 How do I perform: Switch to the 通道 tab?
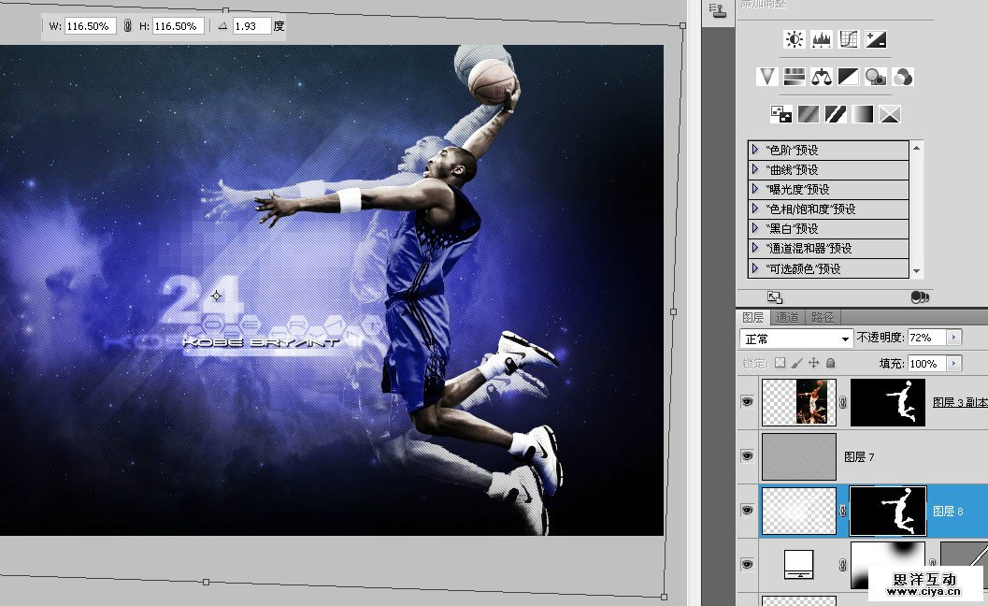(x=788, y=316)
